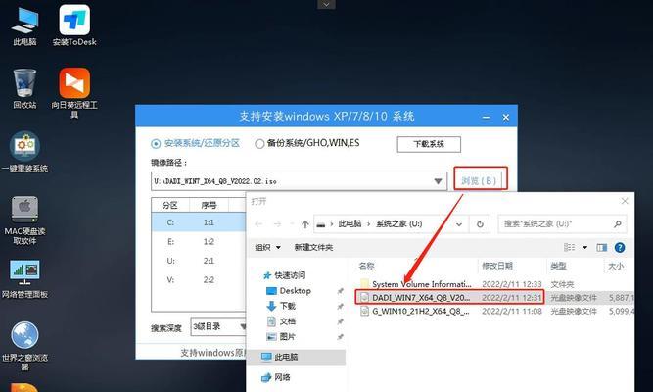
Task: Click the refresh icon in file dialog
Action: pos(480,224)
